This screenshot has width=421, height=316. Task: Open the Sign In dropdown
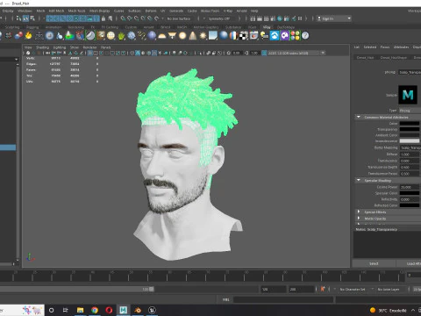(x=334, y=18)
